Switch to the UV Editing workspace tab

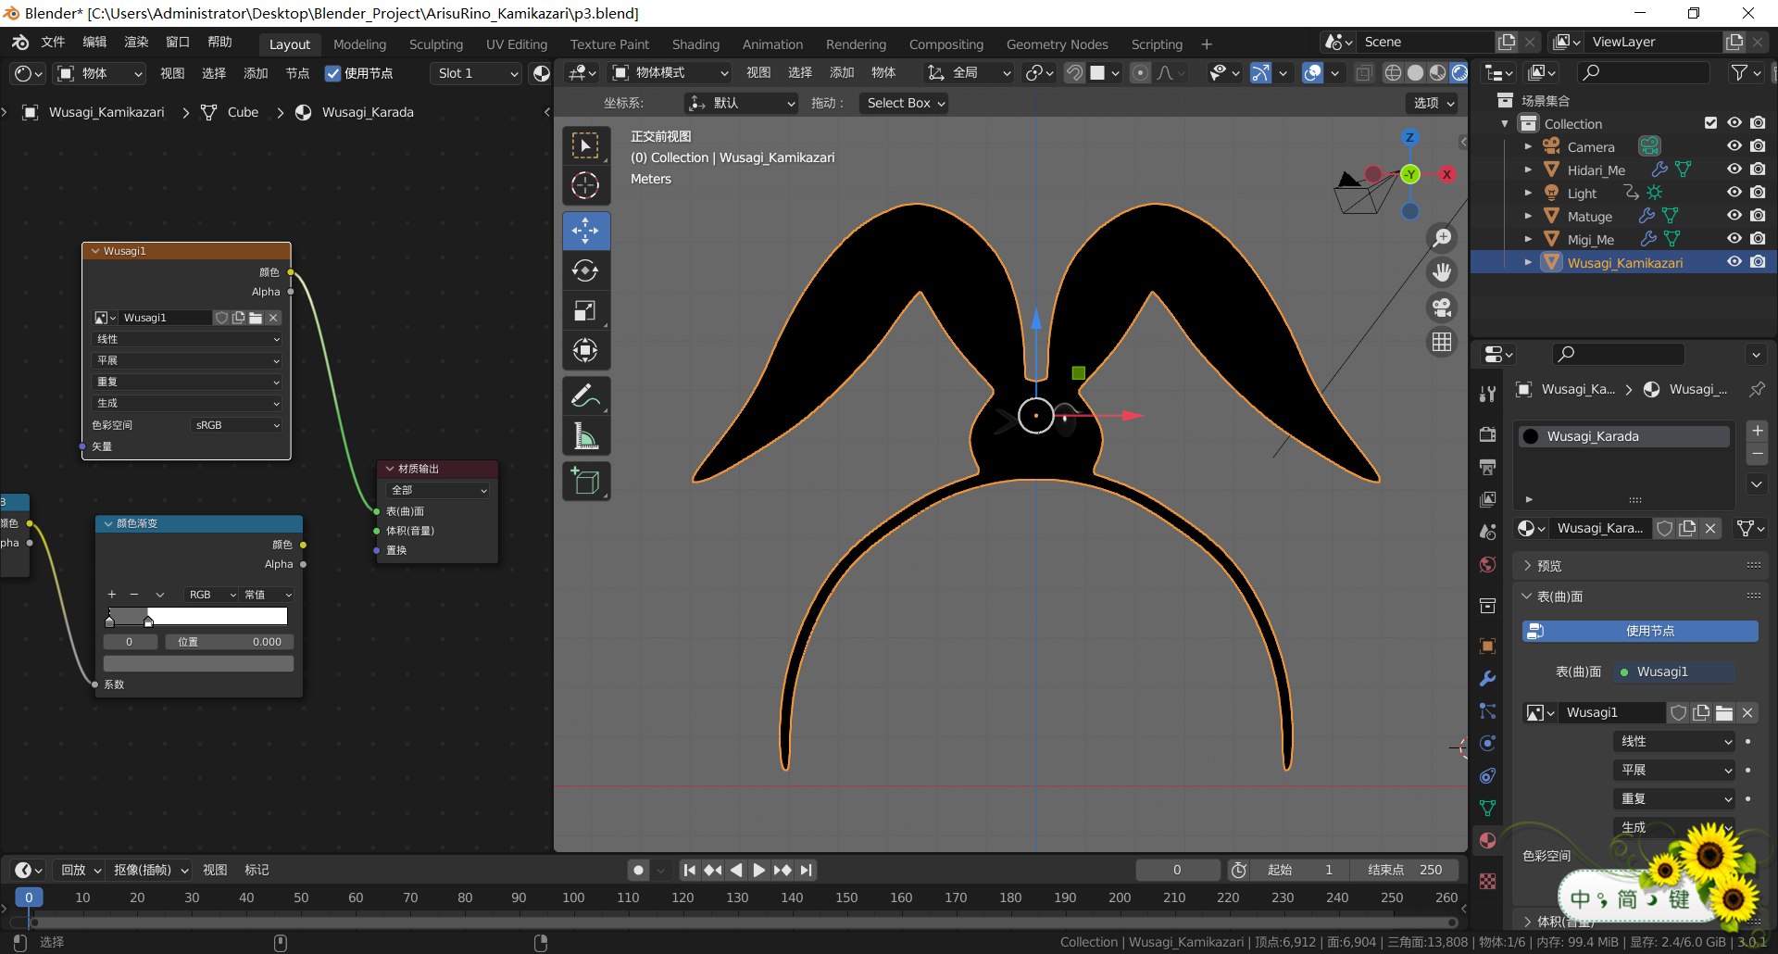(517, 44)
